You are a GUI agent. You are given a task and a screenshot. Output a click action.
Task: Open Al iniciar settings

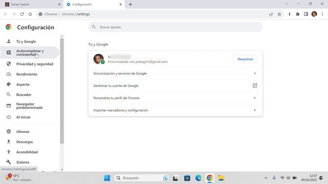pyautogui.click(x=24, y=117)
